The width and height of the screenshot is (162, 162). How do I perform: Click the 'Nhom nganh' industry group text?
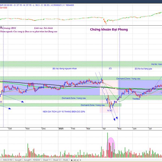pyautogui.click(x=29, y=32)
